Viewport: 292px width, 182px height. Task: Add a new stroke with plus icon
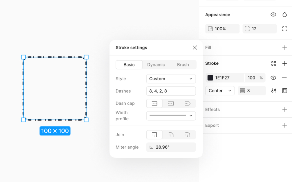pyautogui.click(x=285, y=63)
